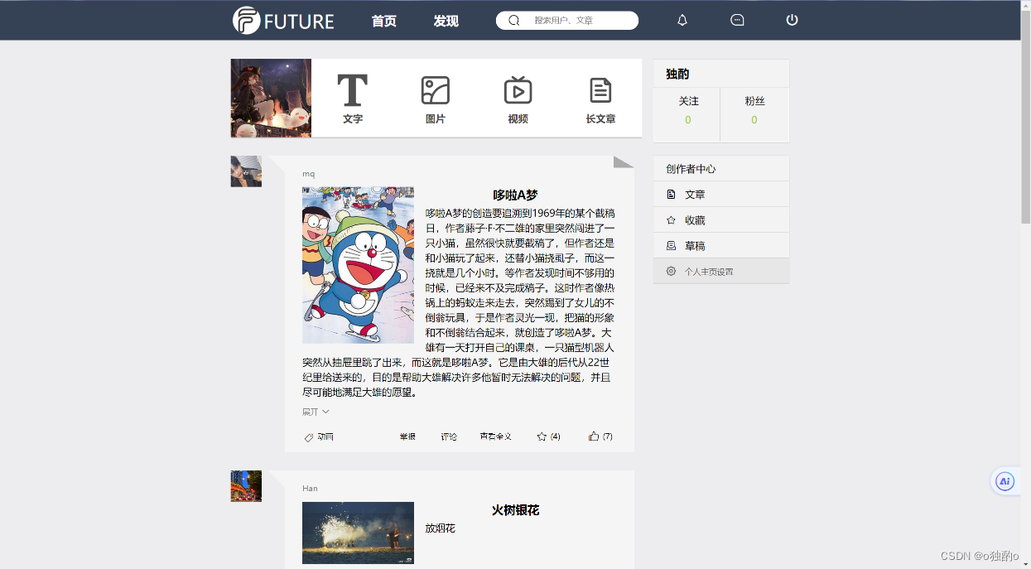Image resolution: width=1031 pixels, height=569 pixels.
Task: Favorite the Doraemon post star (4)
Action: click(x=548, y=436)
